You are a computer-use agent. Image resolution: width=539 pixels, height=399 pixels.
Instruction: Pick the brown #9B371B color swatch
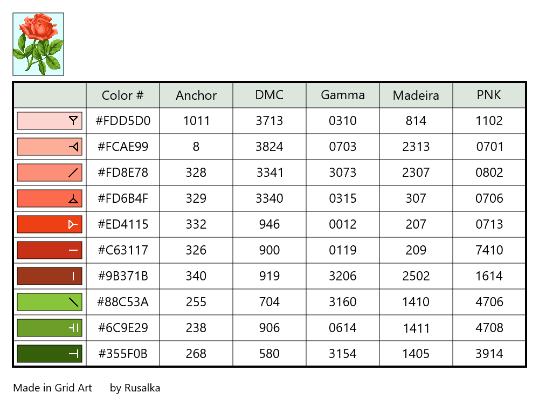(50, 276)
